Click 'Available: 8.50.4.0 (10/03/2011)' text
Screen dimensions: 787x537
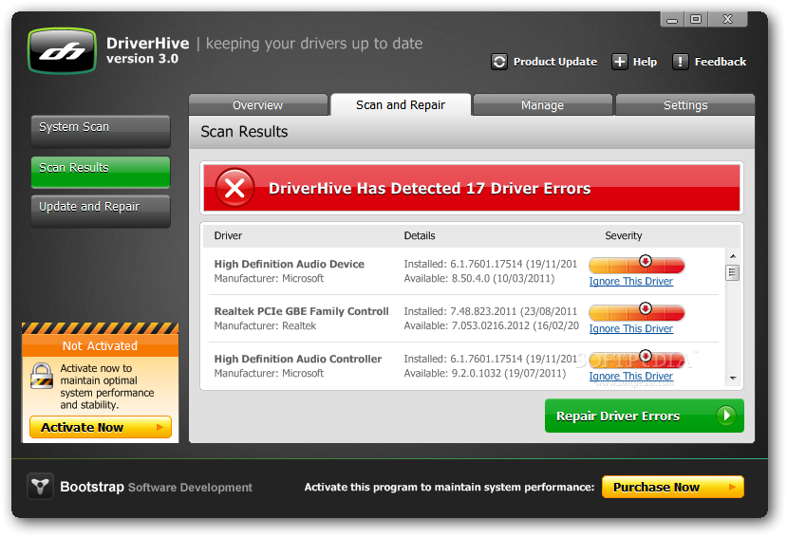tap(479, 278)
